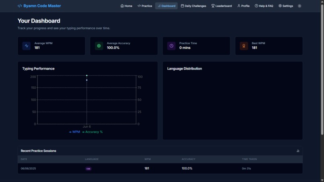Image resolution: width=324 pixels, height=182 pixels.
Task: Click the ACCURACY column header
Action: 189,159
